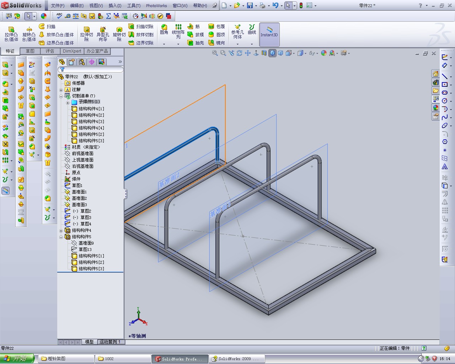The width and height of the screenshot is (455, 364).
Task: Open the Reference Geometry (参考几何体) dropdown arrow
Action: click(x=237, y=44)
